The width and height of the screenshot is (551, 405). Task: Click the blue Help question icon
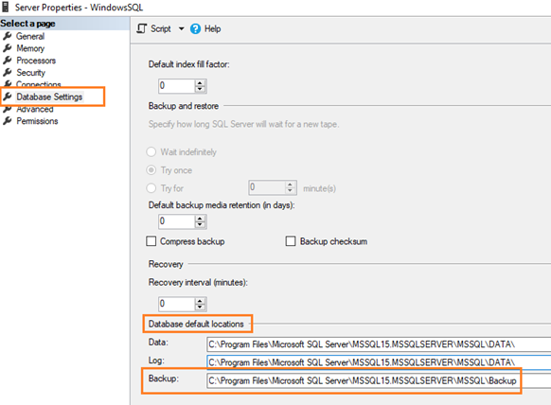pos(195,28)
